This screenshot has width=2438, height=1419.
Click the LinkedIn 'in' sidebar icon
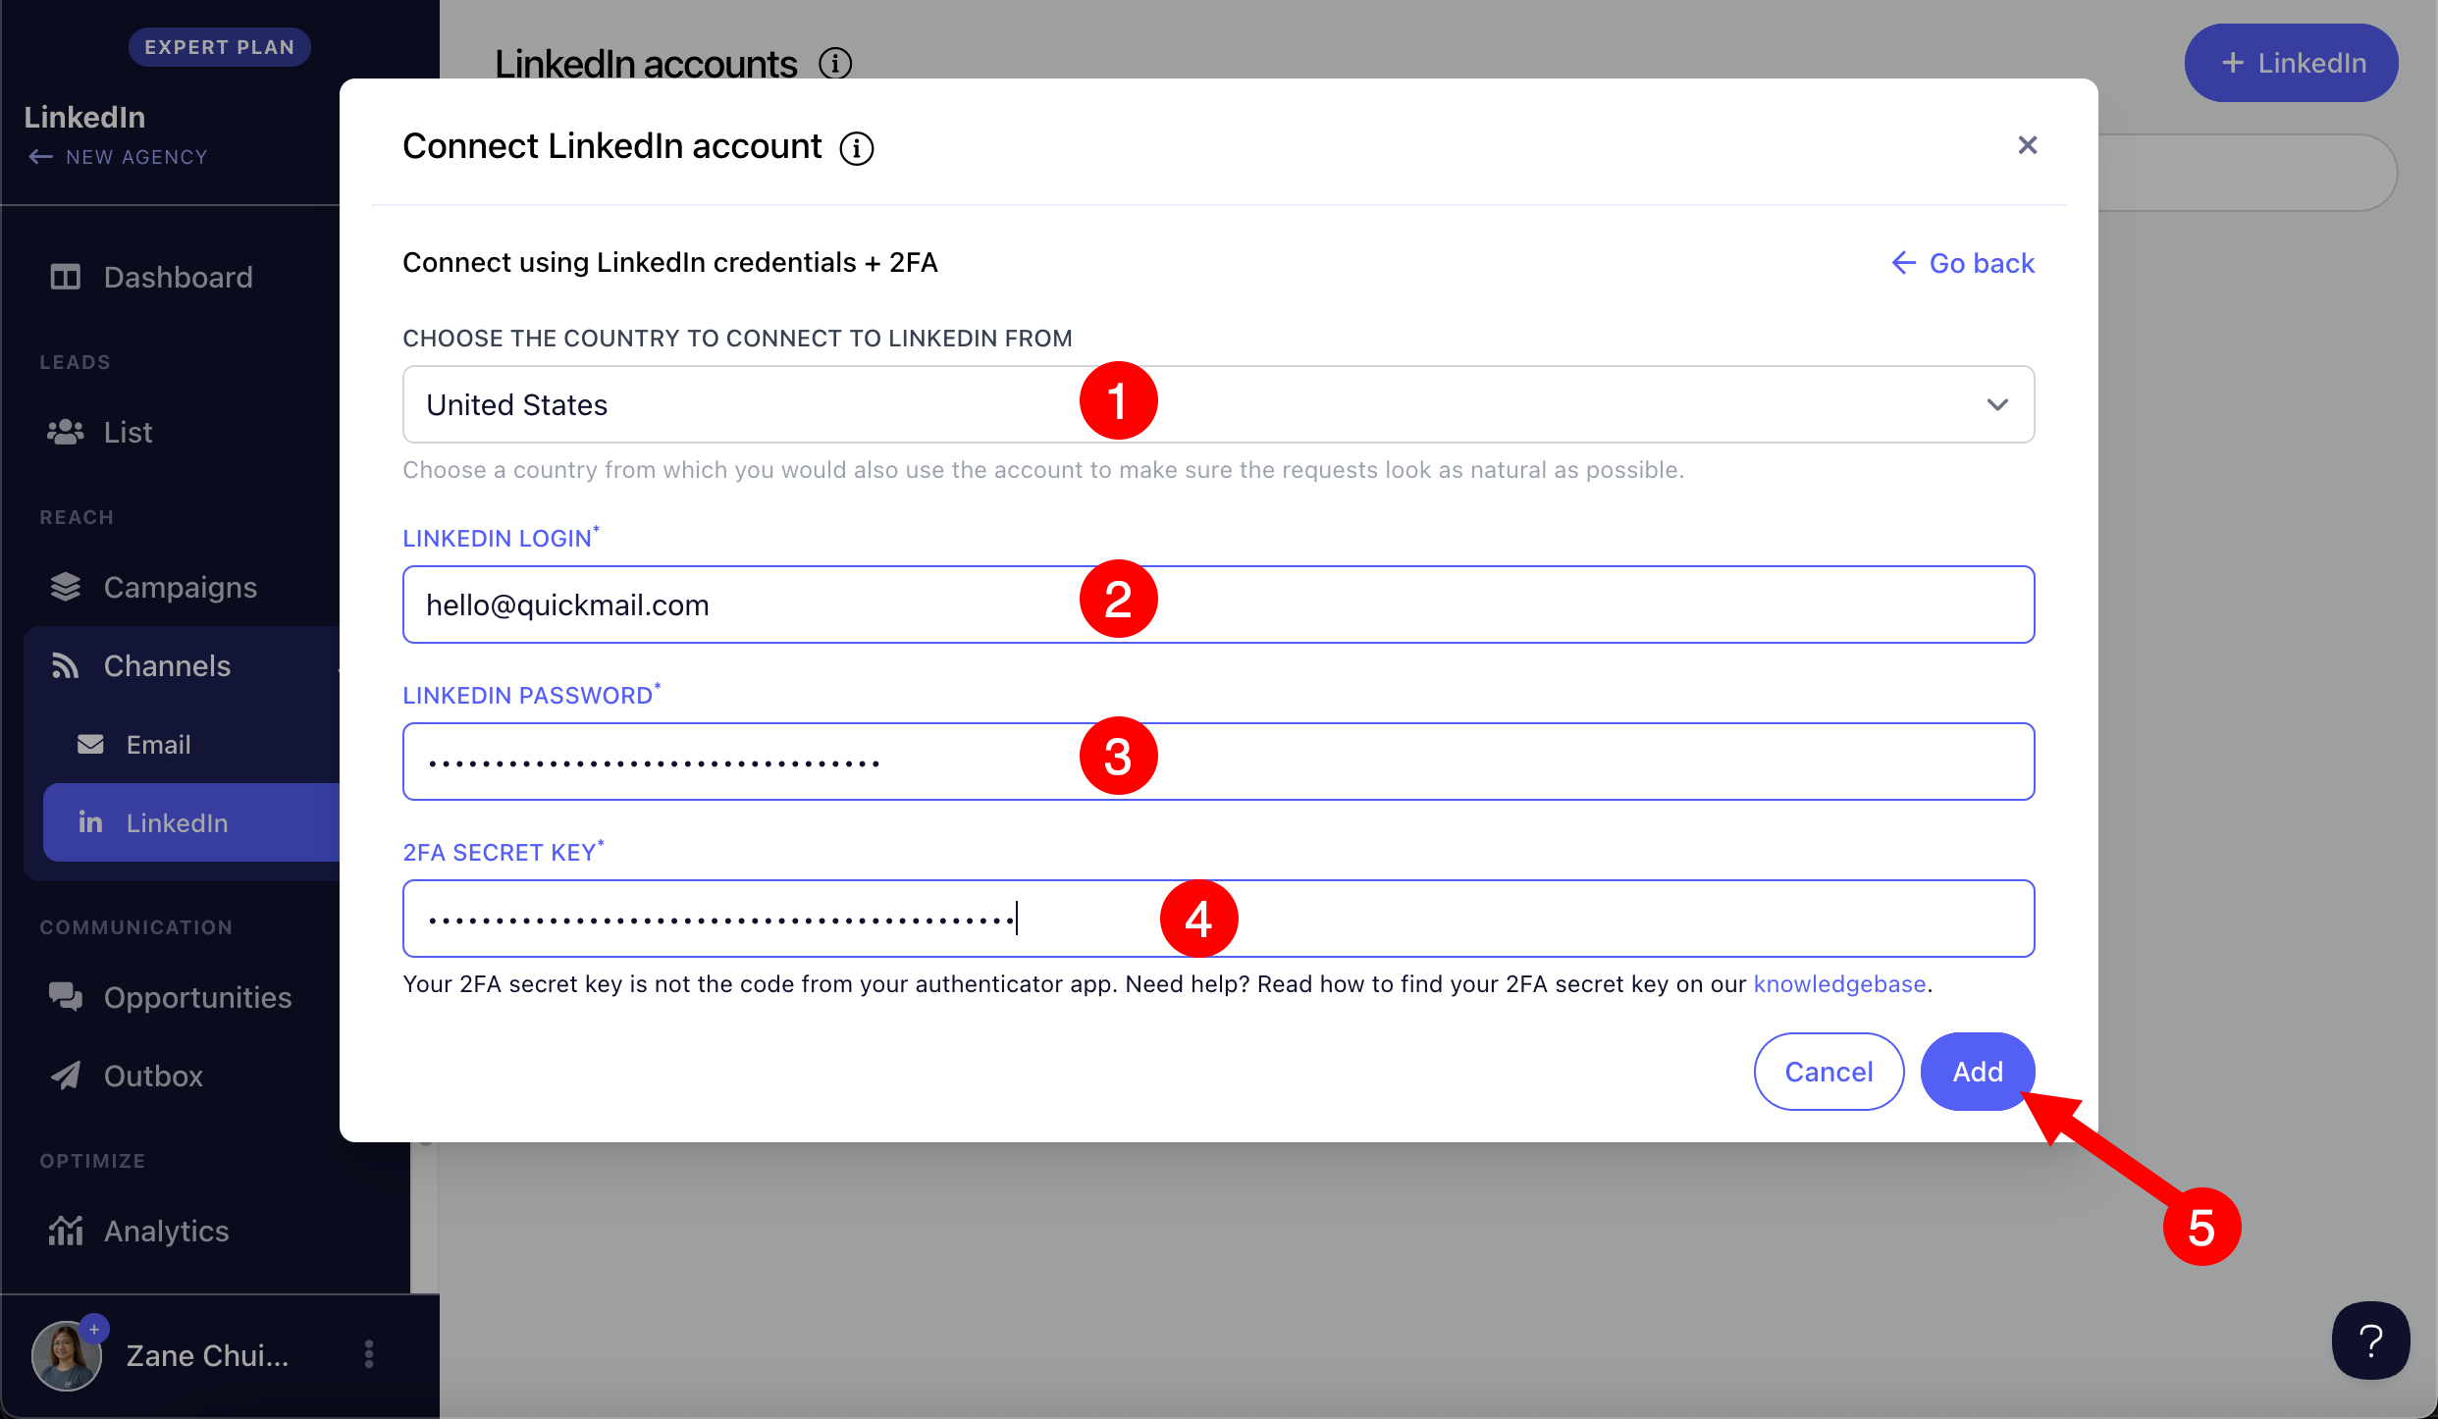click(90, 822)
